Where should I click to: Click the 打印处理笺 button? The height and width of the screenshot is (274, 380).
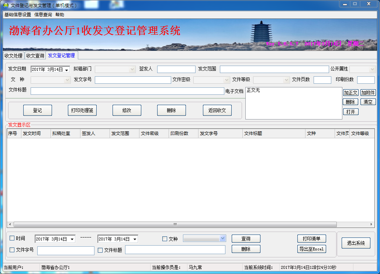(x=82, y=110)
